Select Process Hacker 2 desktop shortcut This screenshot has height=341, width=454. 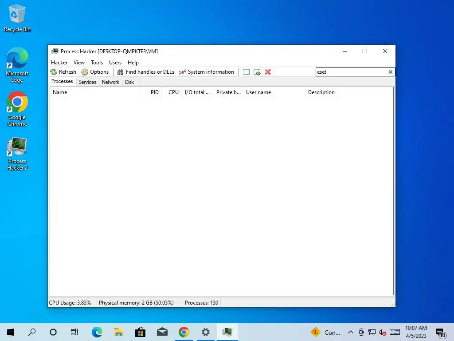point(17,154)
